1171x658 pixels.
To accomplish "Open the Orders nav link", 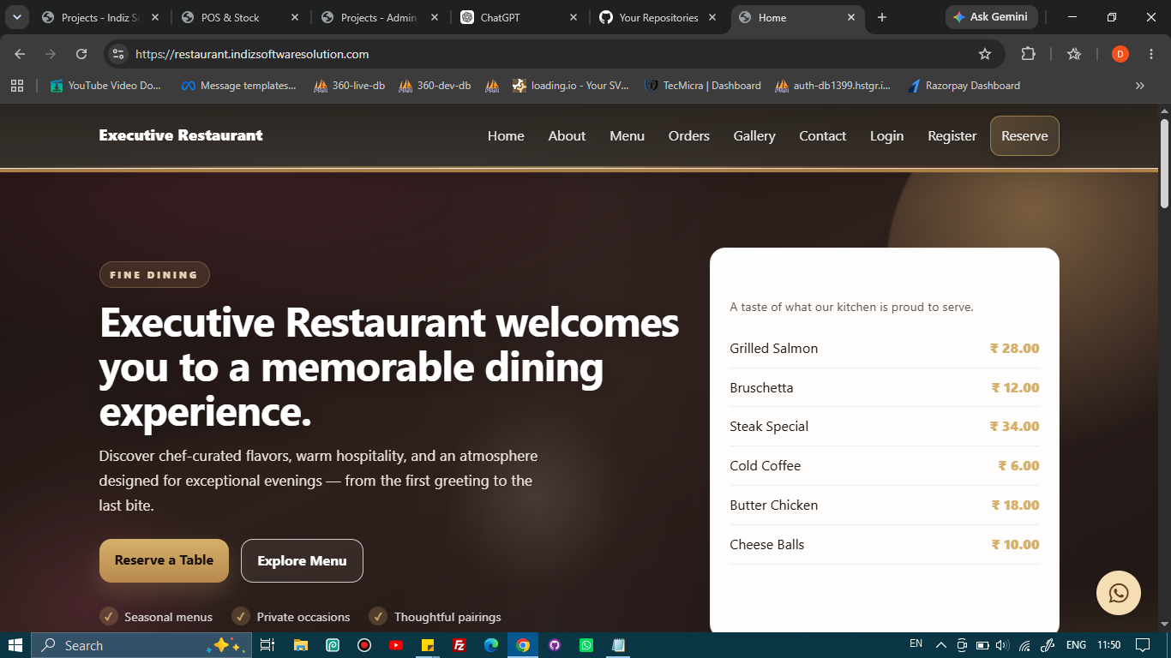I will click(689, 136).
